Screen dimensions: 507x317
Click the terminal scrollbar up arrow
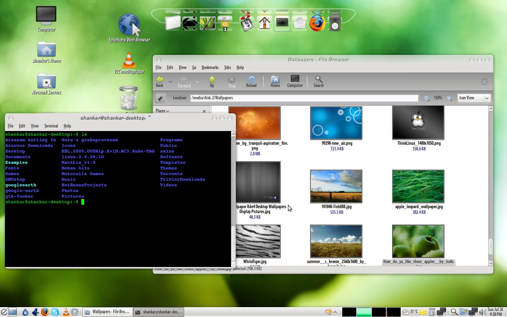[233, 134]
